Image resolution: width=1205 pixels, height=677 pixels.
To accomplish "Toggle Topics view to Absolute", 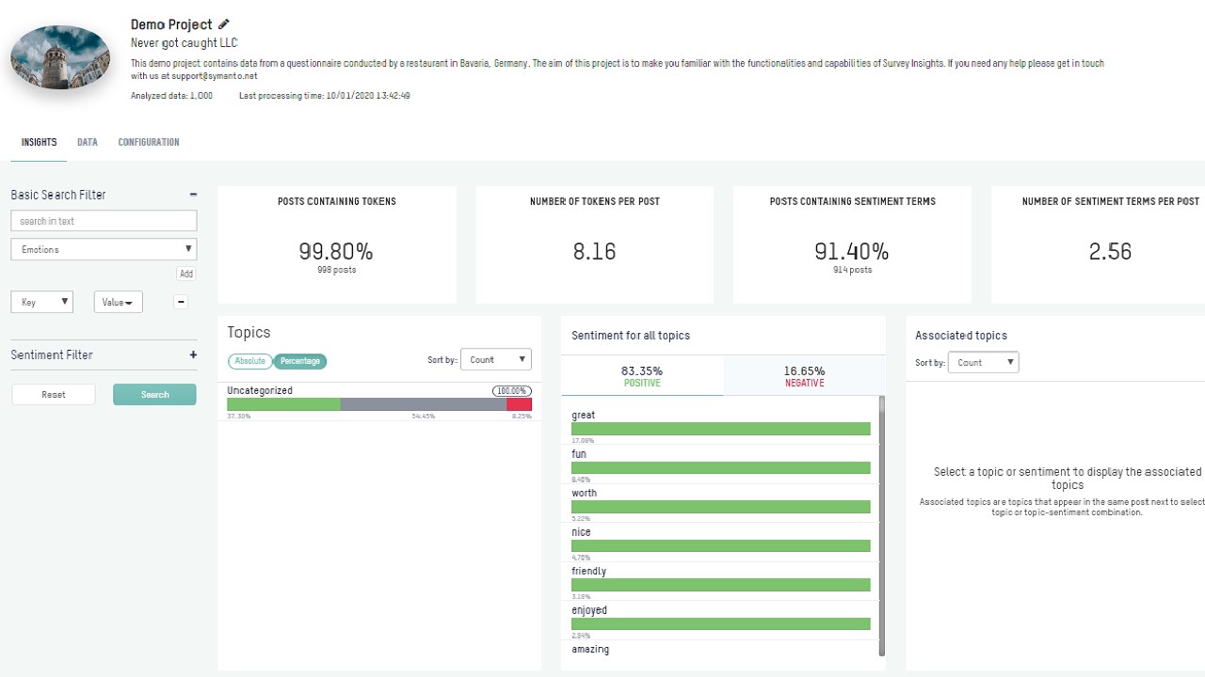I will point(250,361).
